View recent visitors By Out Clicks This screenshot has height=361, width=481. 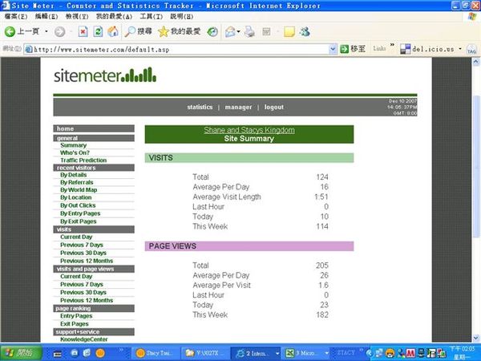click(78, 205)
